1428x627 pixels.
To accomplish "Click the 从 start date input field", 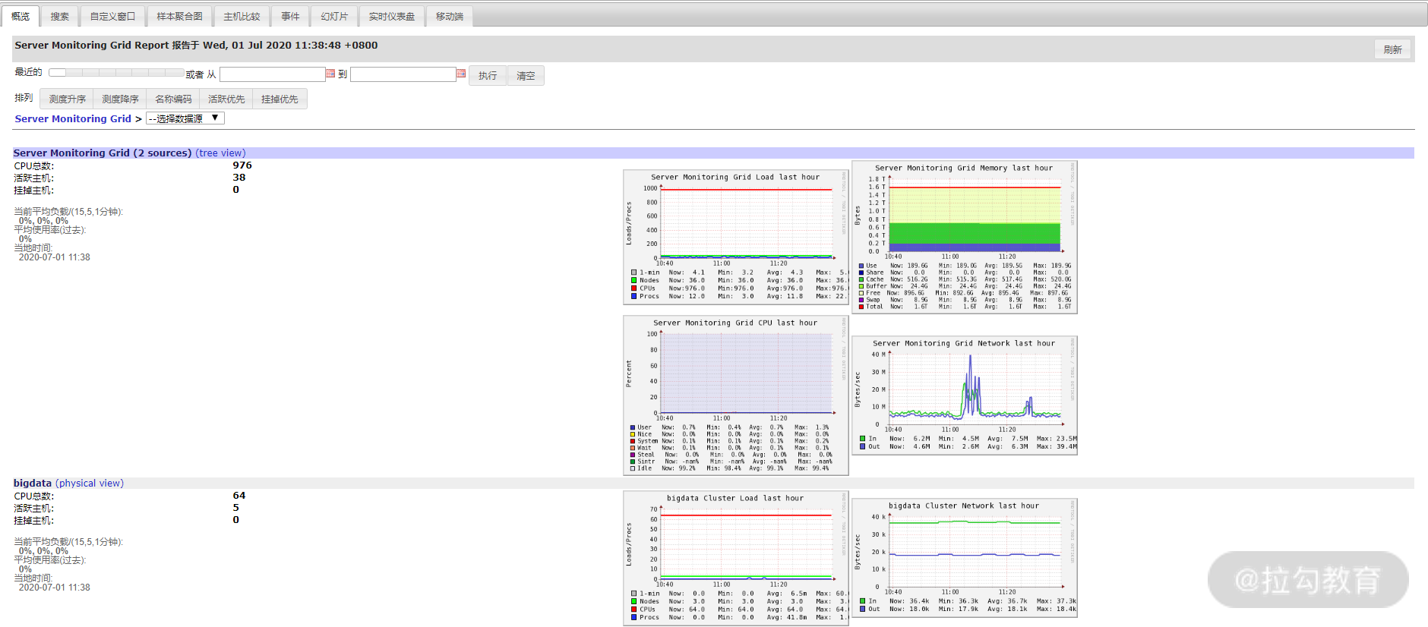I will click(x=273, y=74).
